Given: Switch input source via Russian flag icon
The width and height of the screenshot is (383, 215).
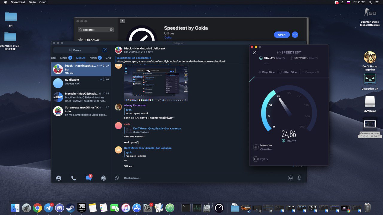Looking at the screenshot, I should 348,2.
